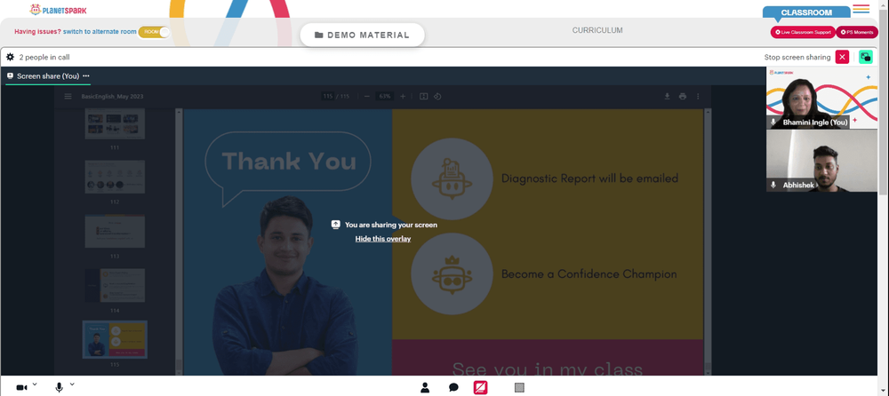Switch to the CURRICULUM tab
Screen dimensions: 889x396
(x=597, y=30)
